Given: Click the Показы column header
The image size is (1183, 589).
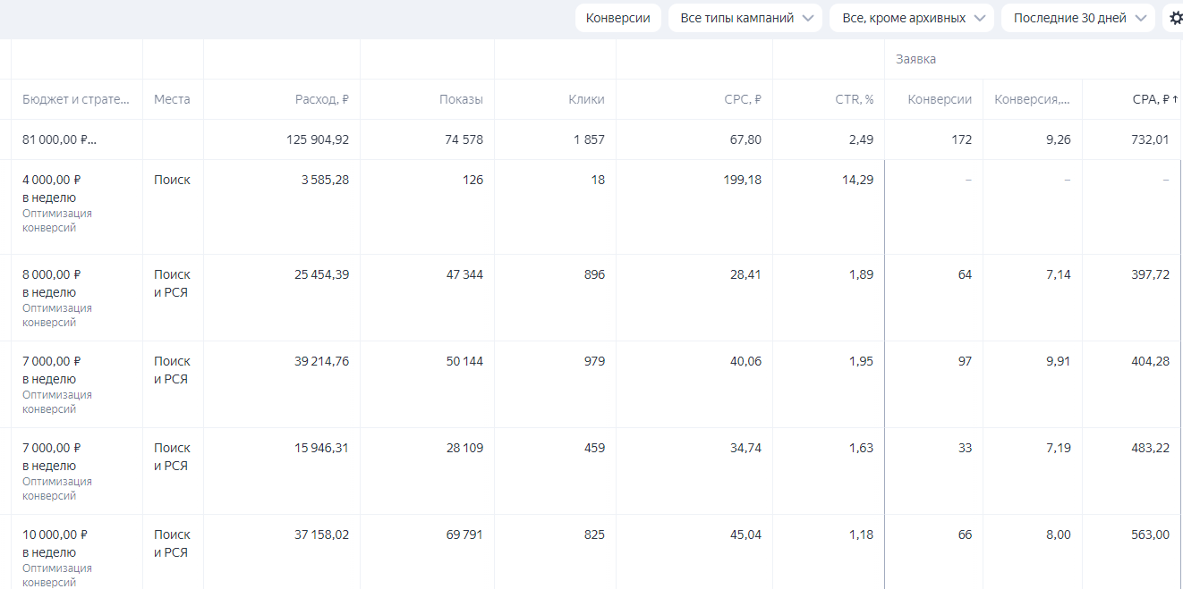Looking at the screenshot, I should click(x=461, y=99).
